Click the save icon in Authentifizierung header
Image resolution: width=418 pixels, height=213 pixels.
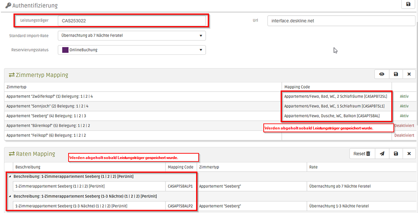pos(408,4)
